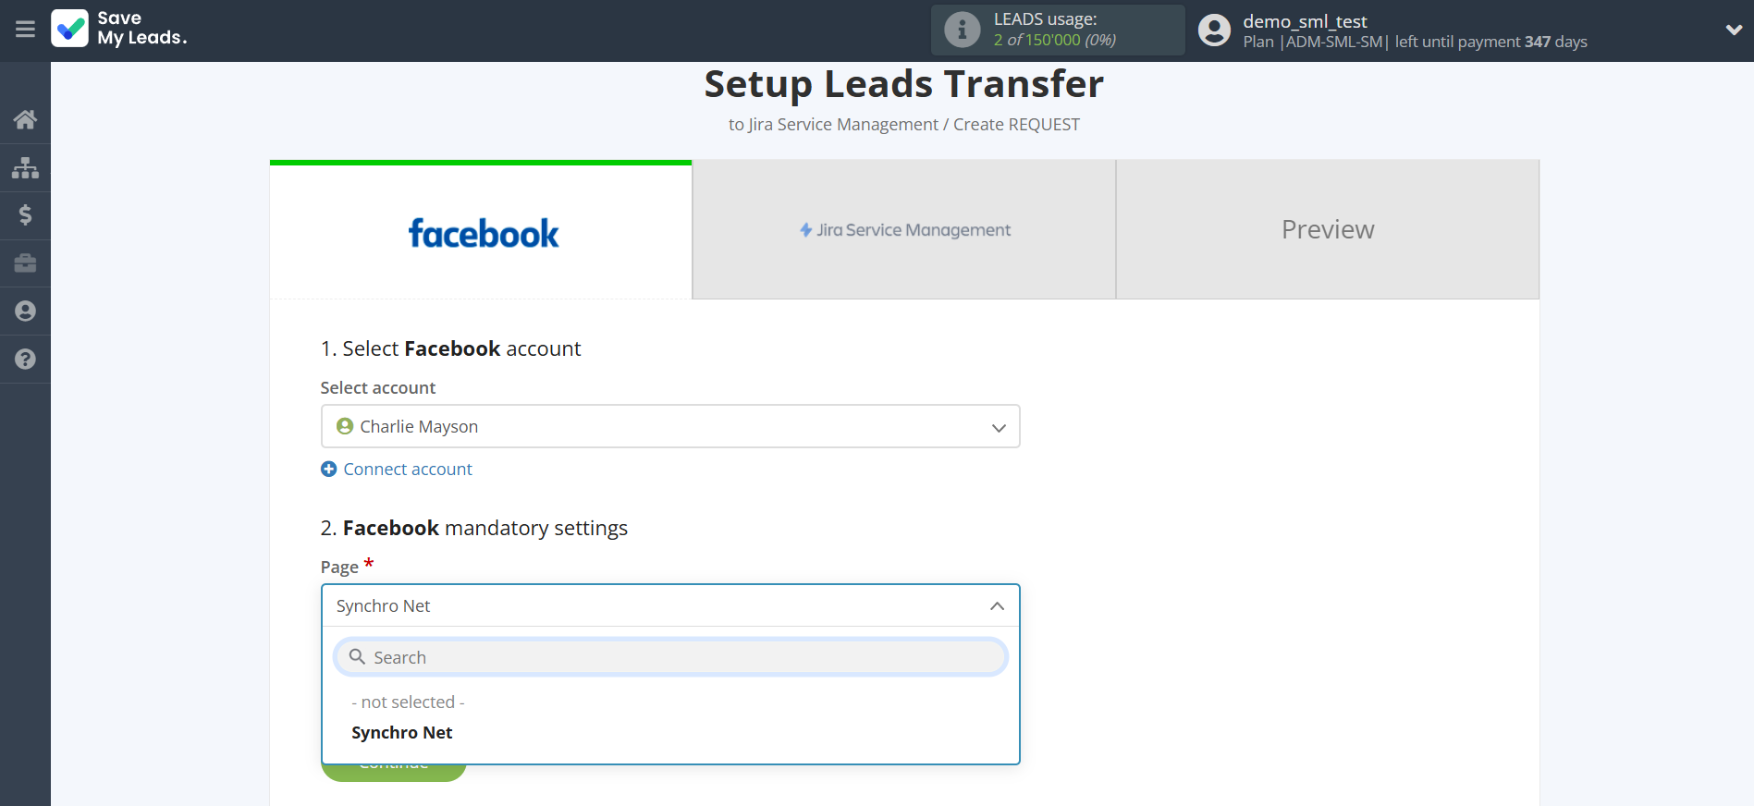Viewport: 1754px width, 806px height.
Task: Open the Preview tab
Action: click(x=1327, y=230)
